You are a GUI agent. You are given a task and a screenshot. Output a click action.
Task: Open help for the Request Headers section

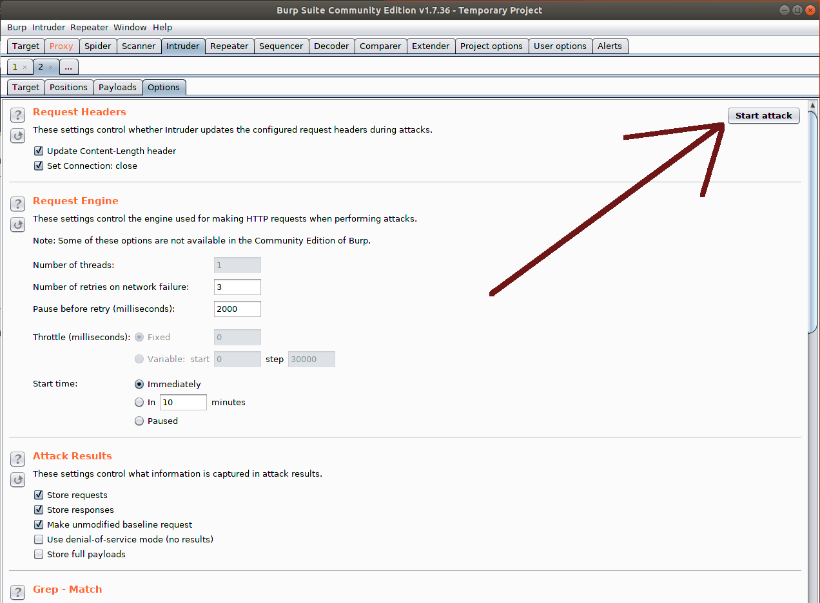coord(18,115)
